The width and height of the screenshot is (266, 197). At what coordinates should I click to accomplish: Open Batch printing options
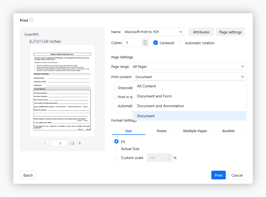point(28,175)
